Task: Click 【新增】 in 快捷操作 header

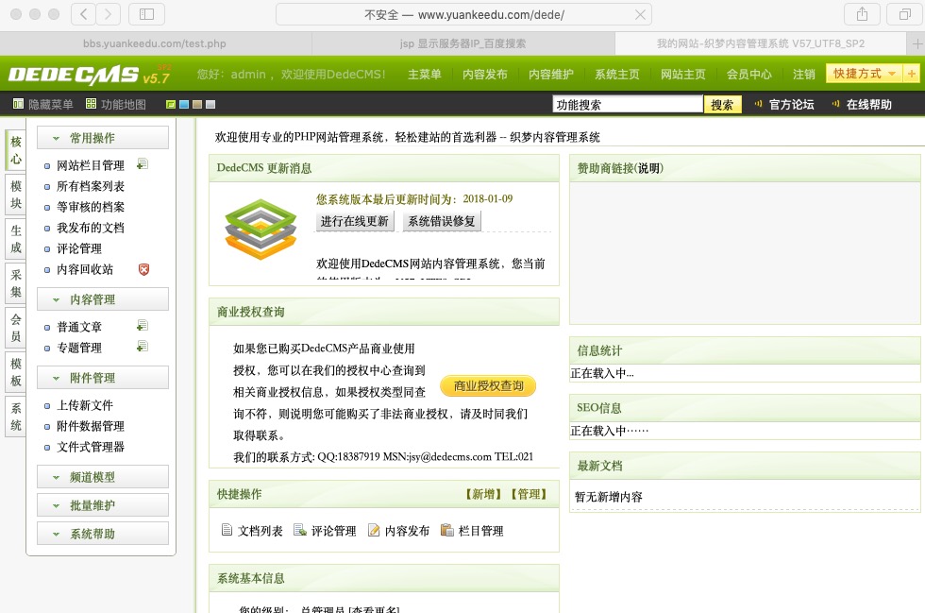Action: pyautogui.click(x=483, y=494)
